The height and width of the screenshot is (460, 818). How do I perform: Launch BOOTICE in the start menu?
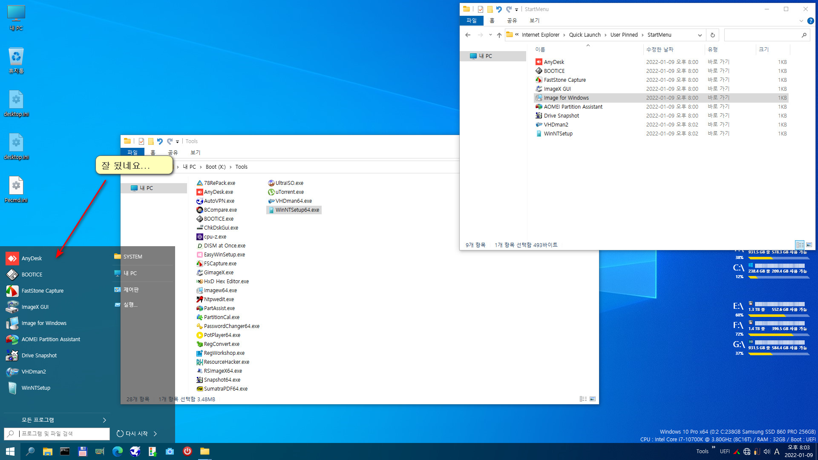[x=32, y=274]
